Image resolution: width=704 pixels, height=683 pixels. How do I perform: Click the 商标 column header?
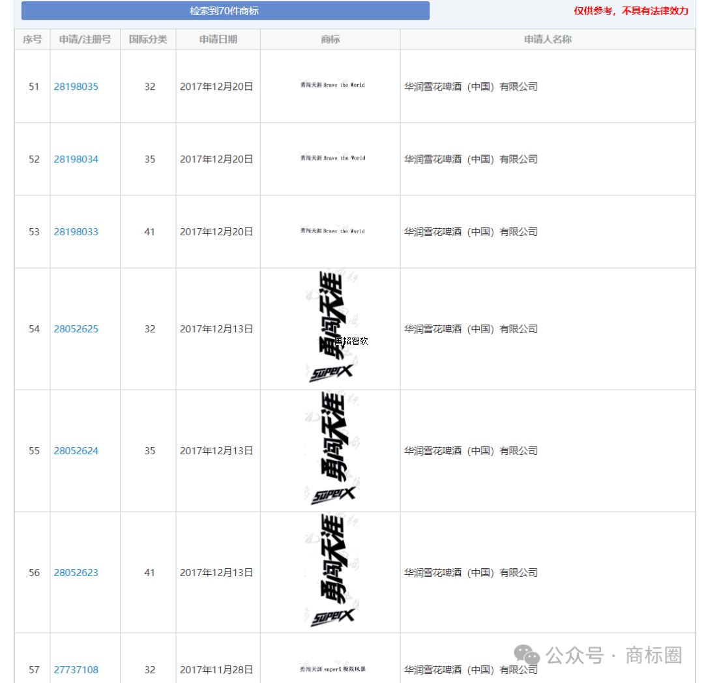(330, 40)
